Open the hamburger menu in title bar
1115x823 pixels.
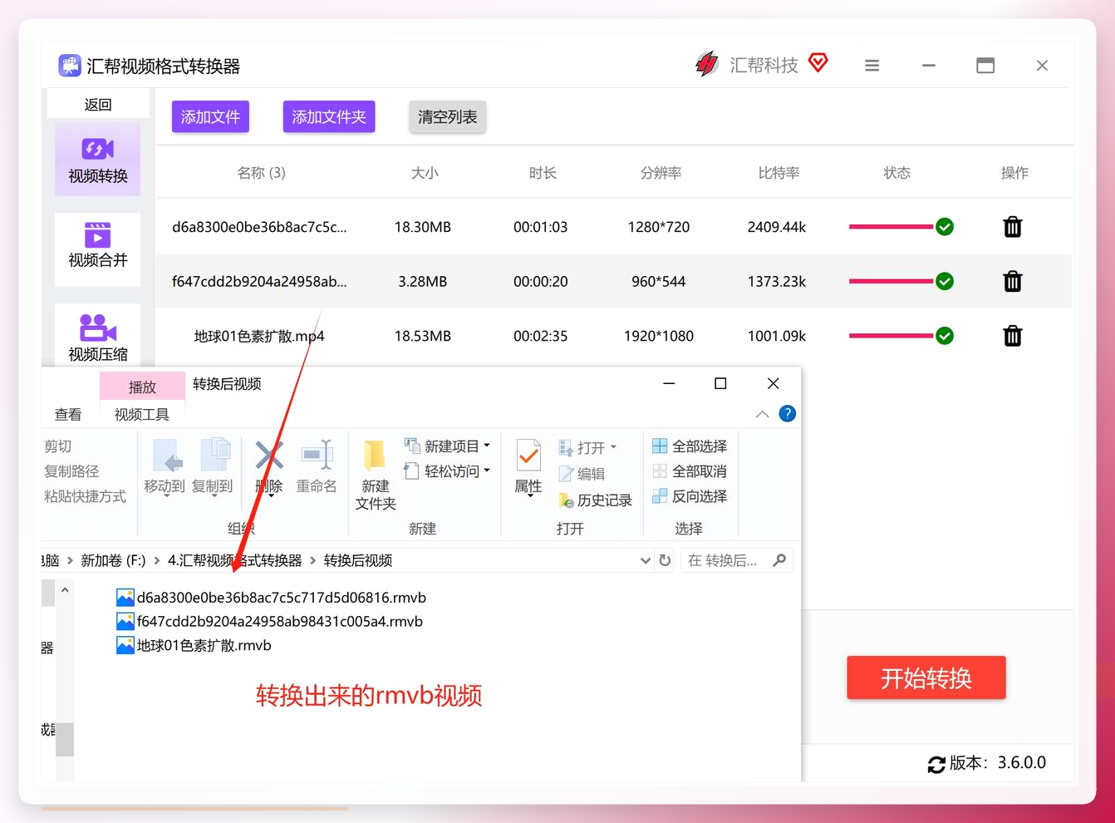[872, 66]
